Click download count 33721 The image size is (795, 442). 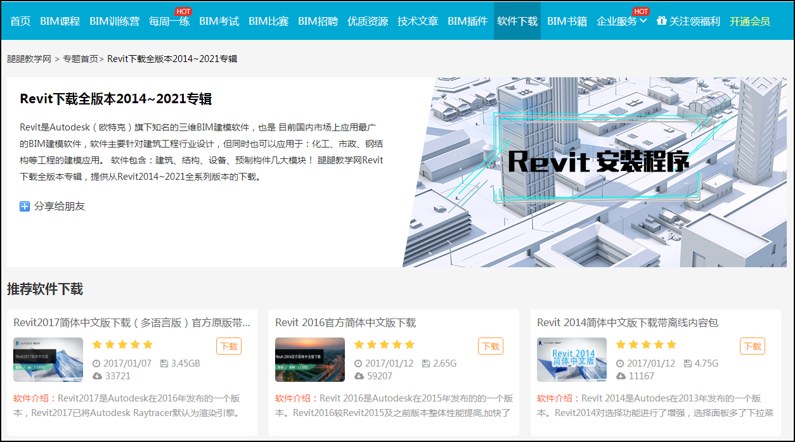(118, 376)
